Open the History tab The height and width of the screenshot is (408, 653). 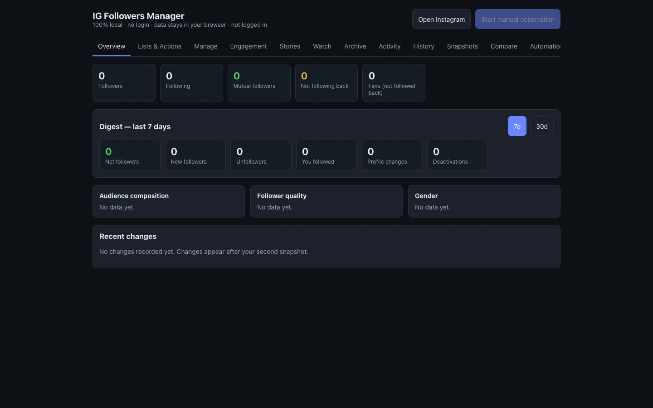(424, 46)
